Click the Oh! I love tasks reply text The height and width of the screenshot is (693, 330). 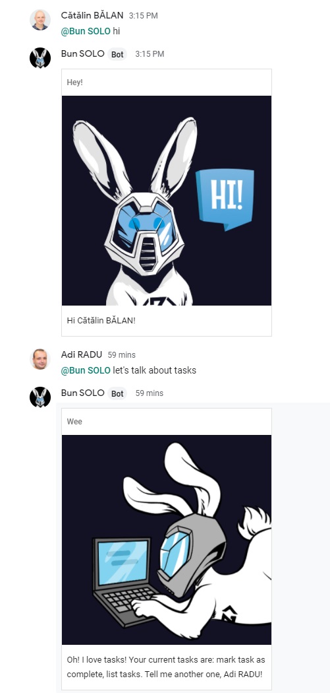tap(166, 667)
